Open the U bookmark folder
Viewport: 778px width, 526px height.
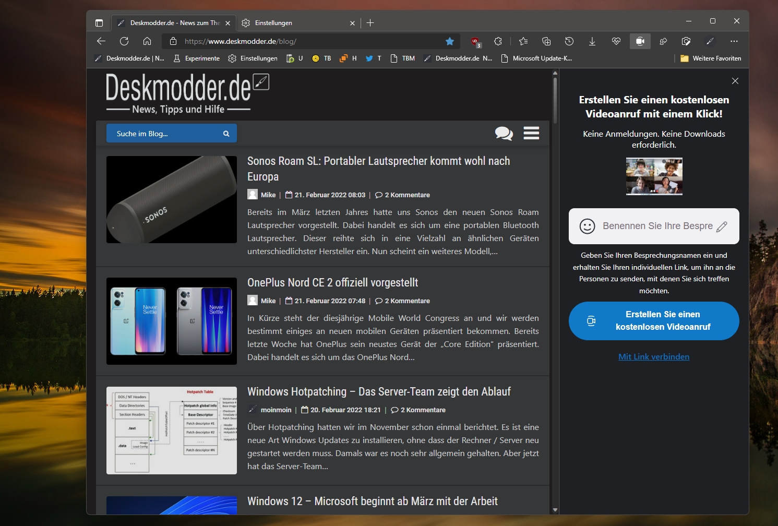[295, 58]
